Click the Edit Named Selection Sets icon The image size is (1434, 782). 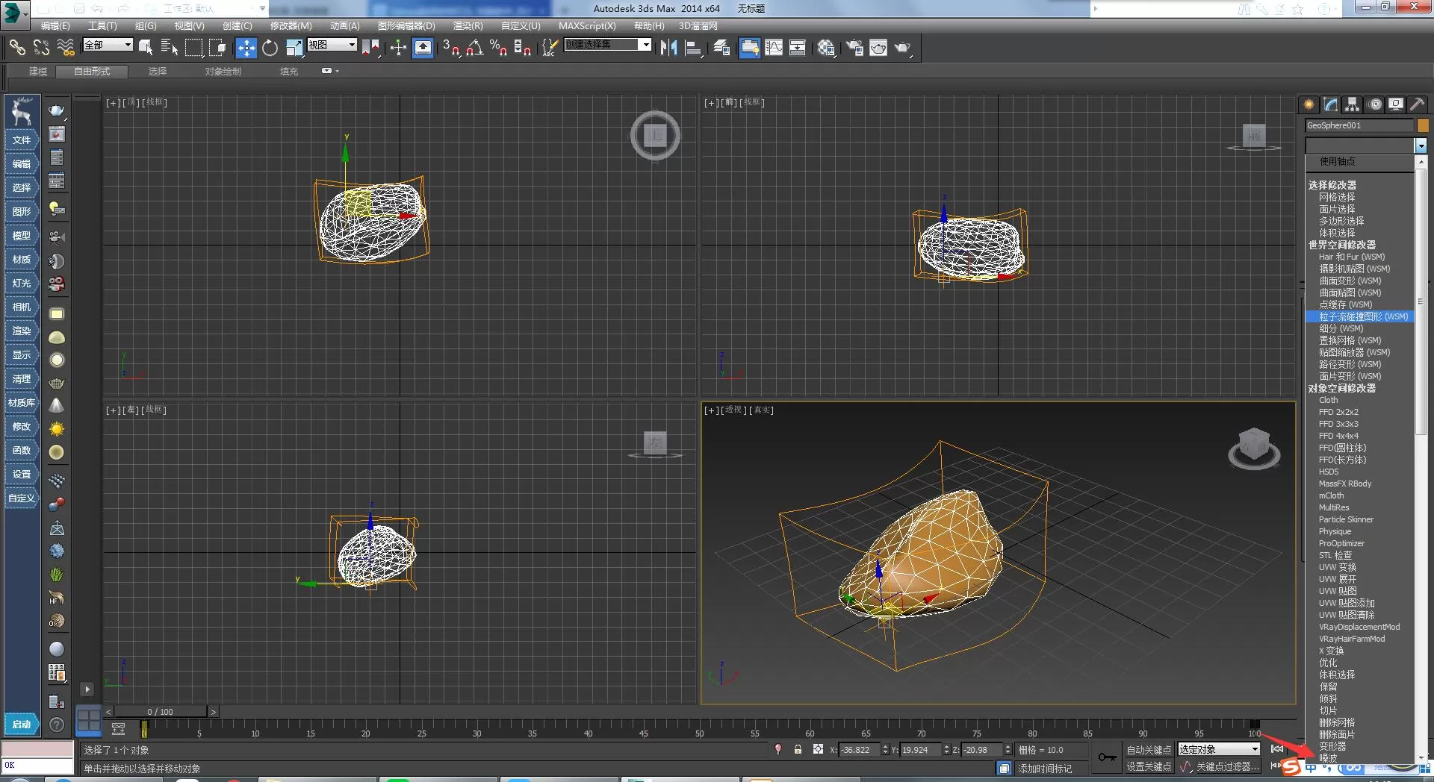click(x=550, y=47)
